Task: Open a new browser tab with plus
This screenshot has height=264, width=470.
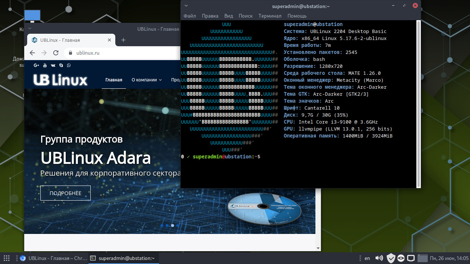Action: pyautogui.click(x=123, y=40)
